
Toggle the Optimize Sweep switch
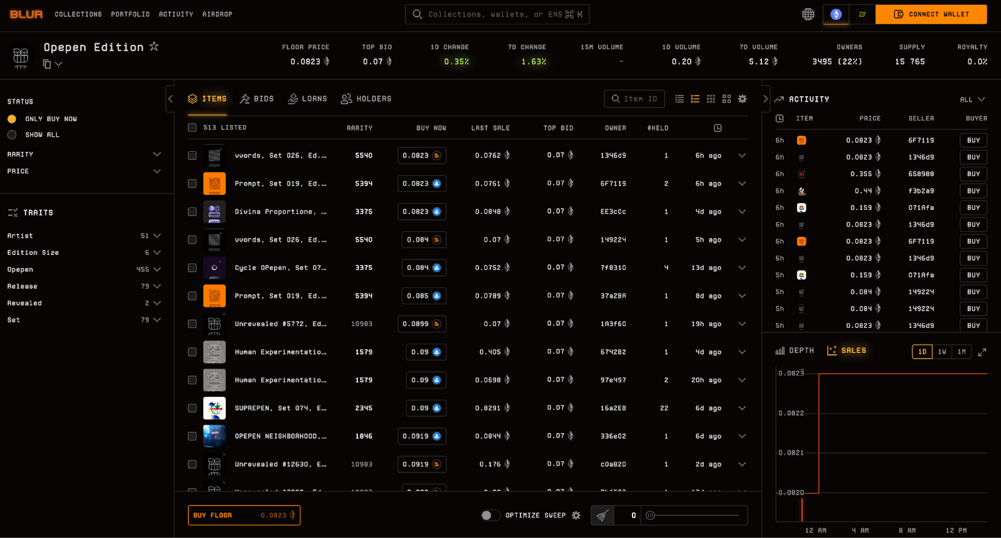point(490,516)
